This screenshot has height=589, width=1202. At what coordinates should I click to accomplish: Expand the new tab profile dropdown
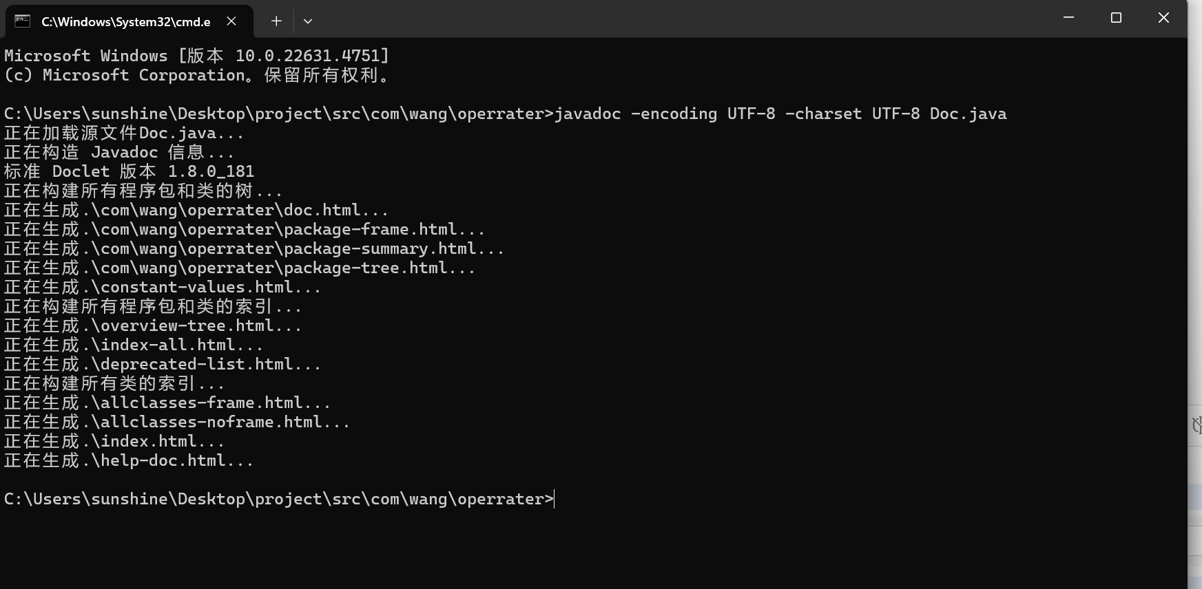pyautogui.click(x=308, y=21)
